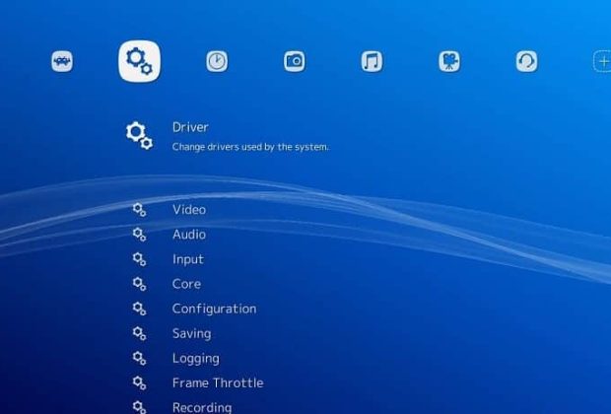Screen dimensions: 611x414
Task: Select the Settings gears tab icon
Action: coord(140,61)
